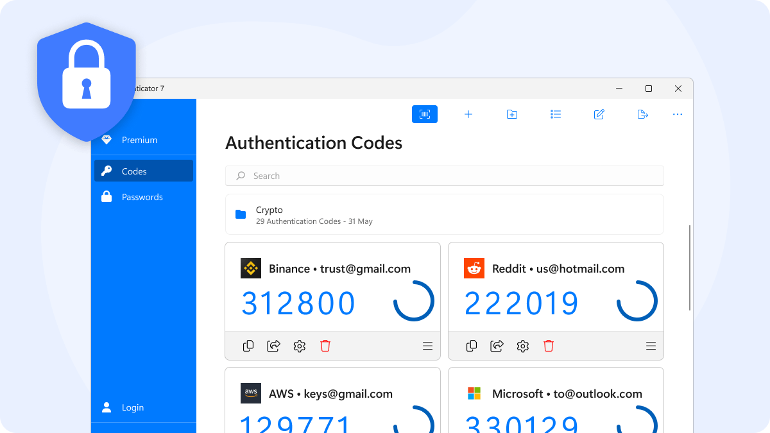Image resolution: width=770 pixels, height=433 pixels.
Task: Click the AWS logo icon
Action: [x=251, y=393]
